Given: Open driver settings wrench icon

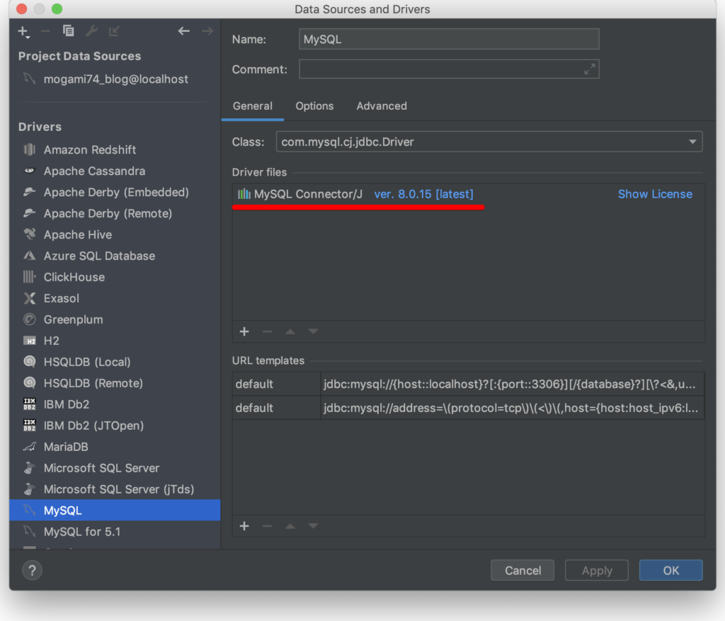Looking at the screenshot, I should pyautogui.click(x=91, y=31).
